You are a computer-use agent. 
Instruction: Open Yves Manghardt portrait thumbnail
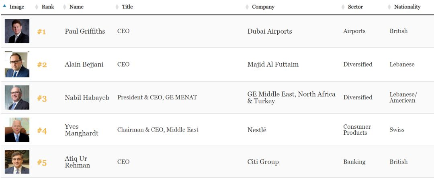click(x=17, y=130)
